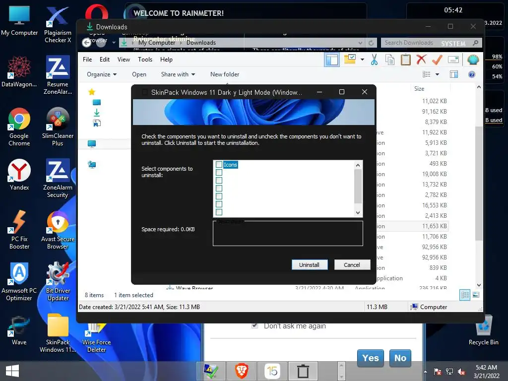This screenshot has width=508, height=381.
Task: Open Brave browser from the taskbar
Action: (242, 371)
